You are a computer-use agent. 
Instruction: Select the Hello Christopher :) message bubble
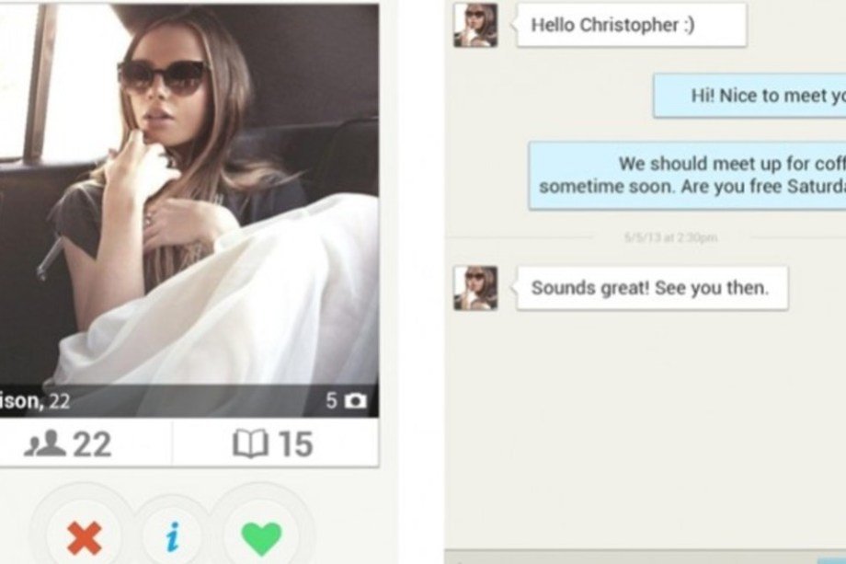pos(632,25)
